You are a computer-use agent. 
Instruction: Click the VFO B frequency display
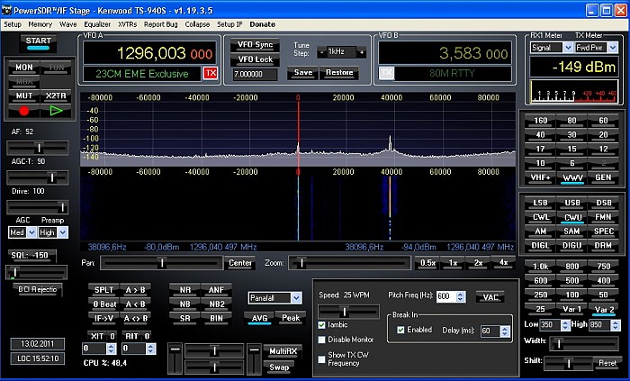pos(445,53)
